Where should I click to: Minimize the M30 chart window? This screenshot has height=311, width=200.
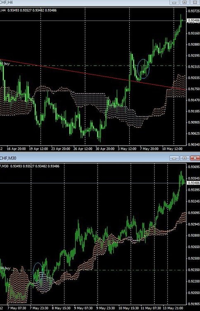click(x=174, y=158)
